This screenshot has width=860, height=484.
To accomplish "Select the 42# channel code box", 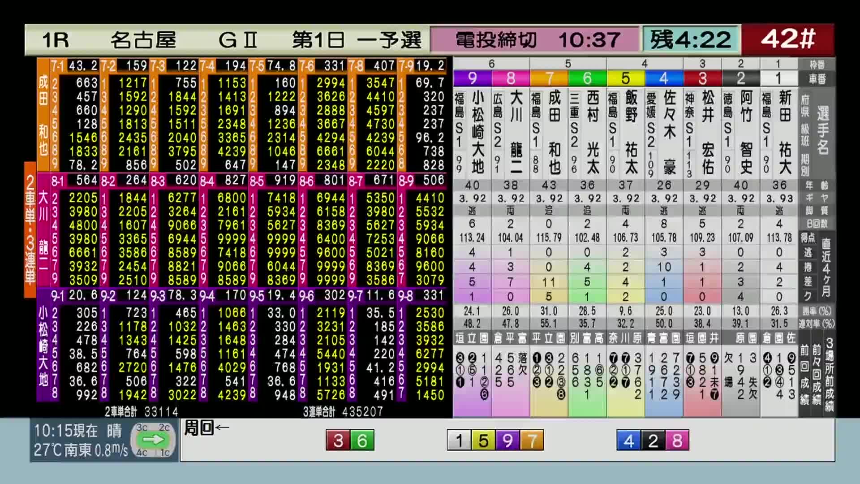I will coord(787,39).
